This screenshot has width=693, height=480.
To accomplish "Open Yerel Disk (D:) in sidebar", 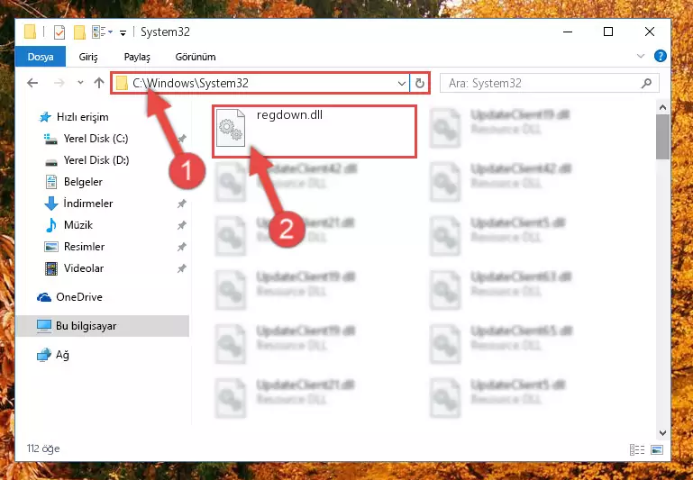I will (96, 160).
